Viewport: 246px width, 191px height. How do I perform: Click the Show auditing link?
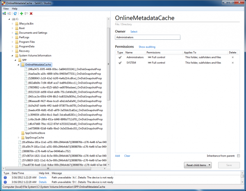[147, 47]
